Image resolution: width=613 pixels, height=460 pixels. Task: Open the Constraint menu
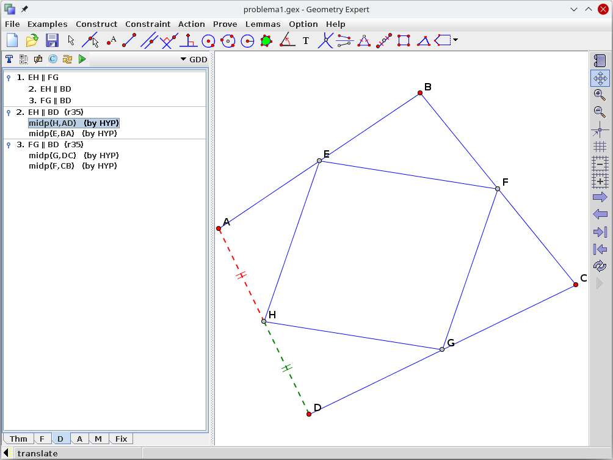(x=148, y=24)
